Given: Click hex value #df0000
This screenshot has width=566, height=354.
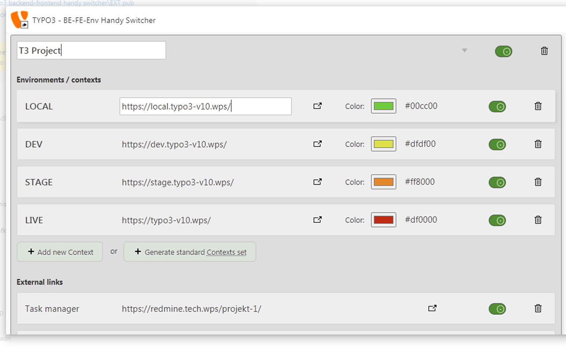Looking at the screenshot, I should (421, 219).
